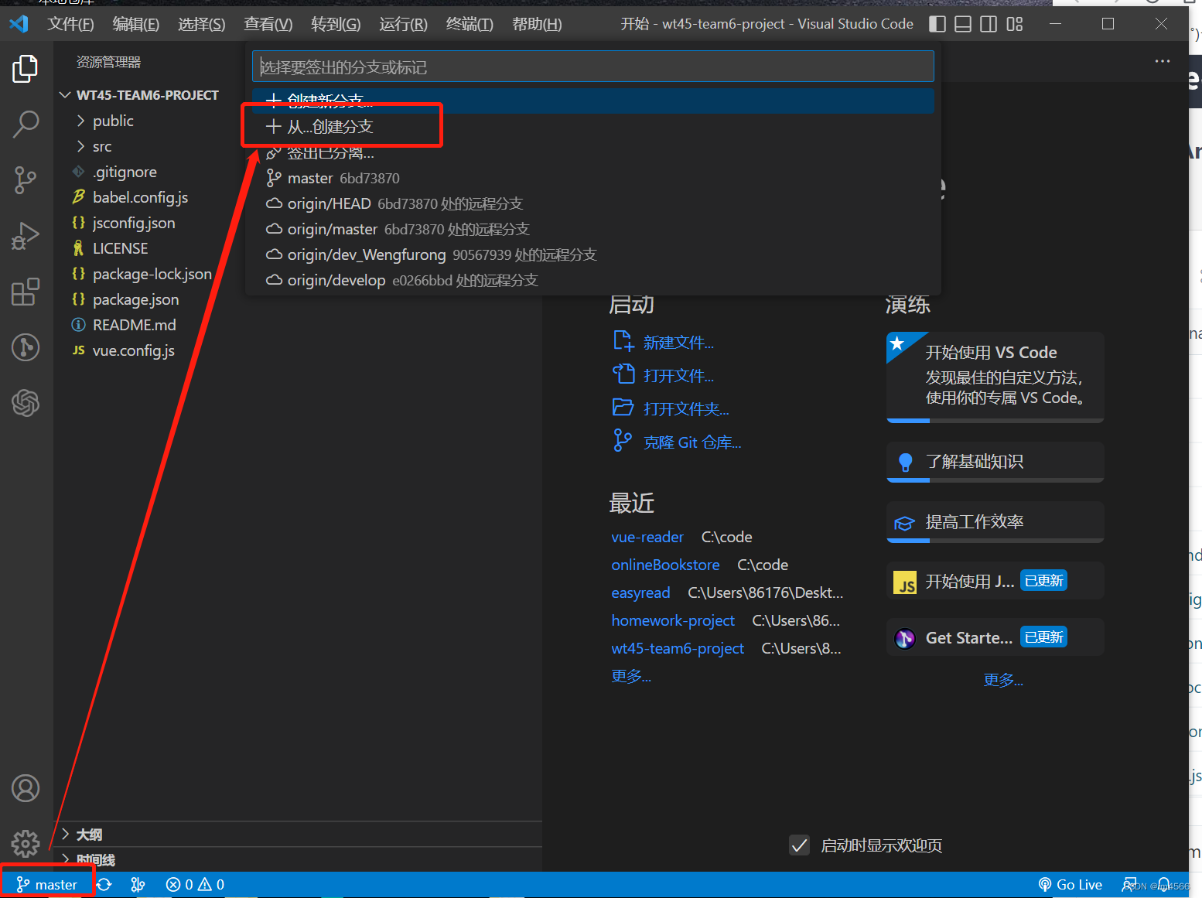Select 签出已分离 option in quick pick
Viewport: 1202px width, 898px height.
(593, 152)
